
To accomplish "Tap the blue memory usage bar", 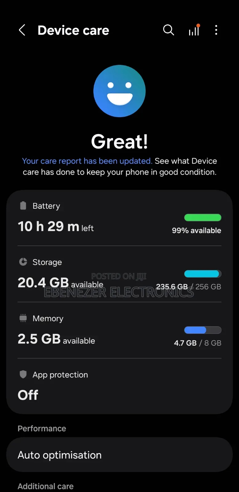I will 203,330.
